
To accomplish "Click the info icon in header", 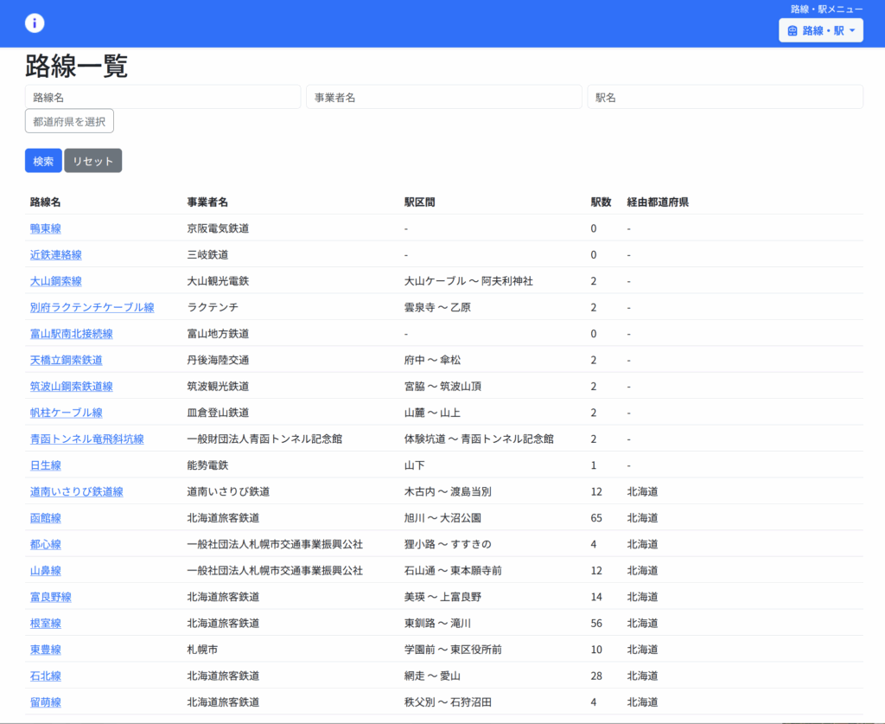I will (35, 23).
